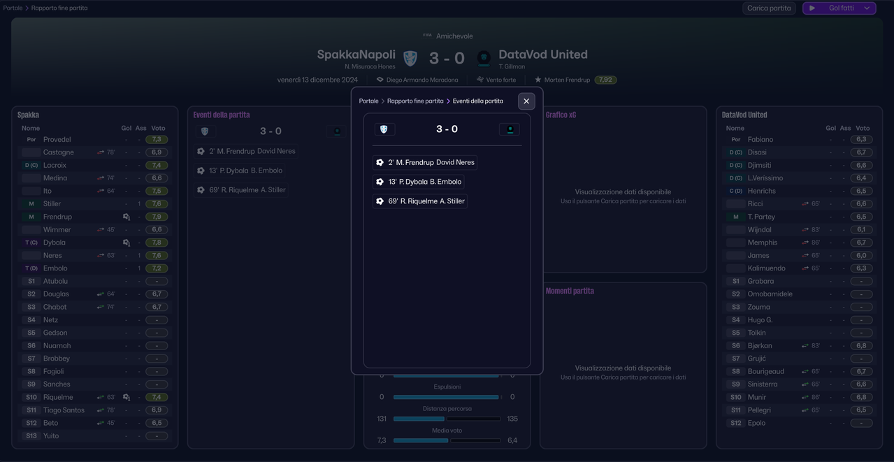Click the ball icon next to 69' R. Riquelme in dialog
The width and height of the screenshot is (894, 462).
click(x=380, y=201)
